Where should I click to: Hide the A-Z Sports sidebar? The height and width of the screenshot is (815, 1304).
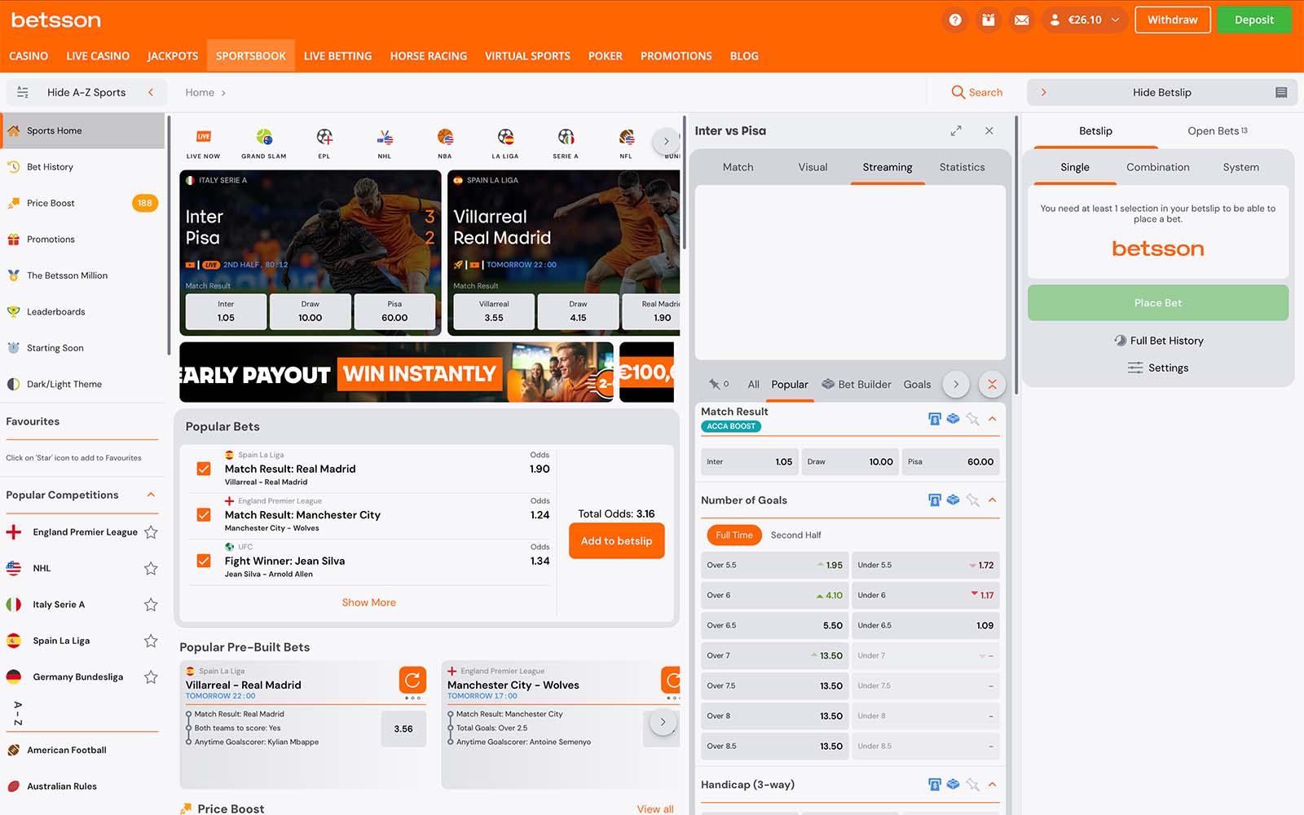coord(86,92)
